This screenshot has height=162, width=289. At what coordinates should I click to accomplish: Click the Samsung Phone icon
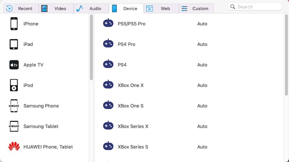click(14, 106)
